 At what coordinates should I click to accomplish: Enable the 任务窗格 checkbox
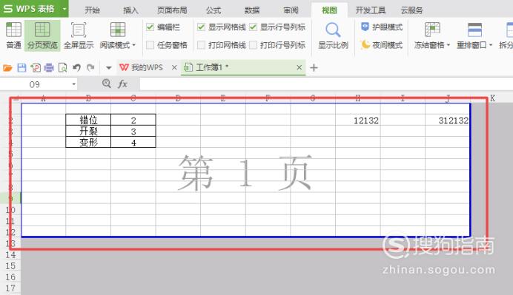click(150, 44)
